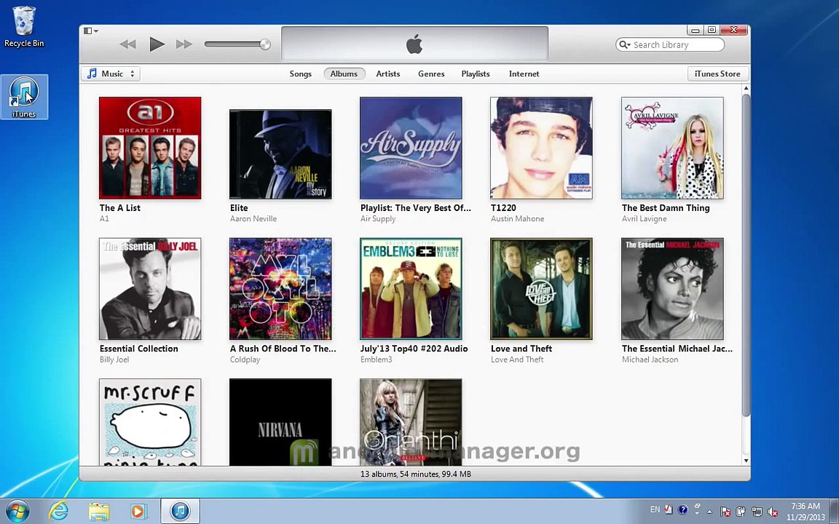This screenshot has height=524, width=839.
Task: Click 'Essential Collection' album title
Action: tap(138, 349)
